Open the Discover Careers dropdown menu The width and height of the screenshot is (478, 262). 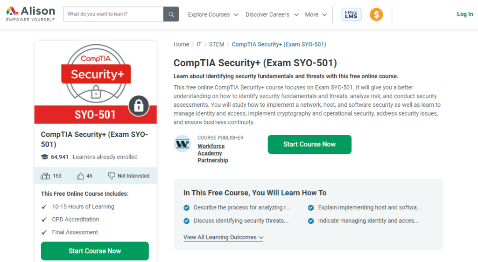pos(272,14)
